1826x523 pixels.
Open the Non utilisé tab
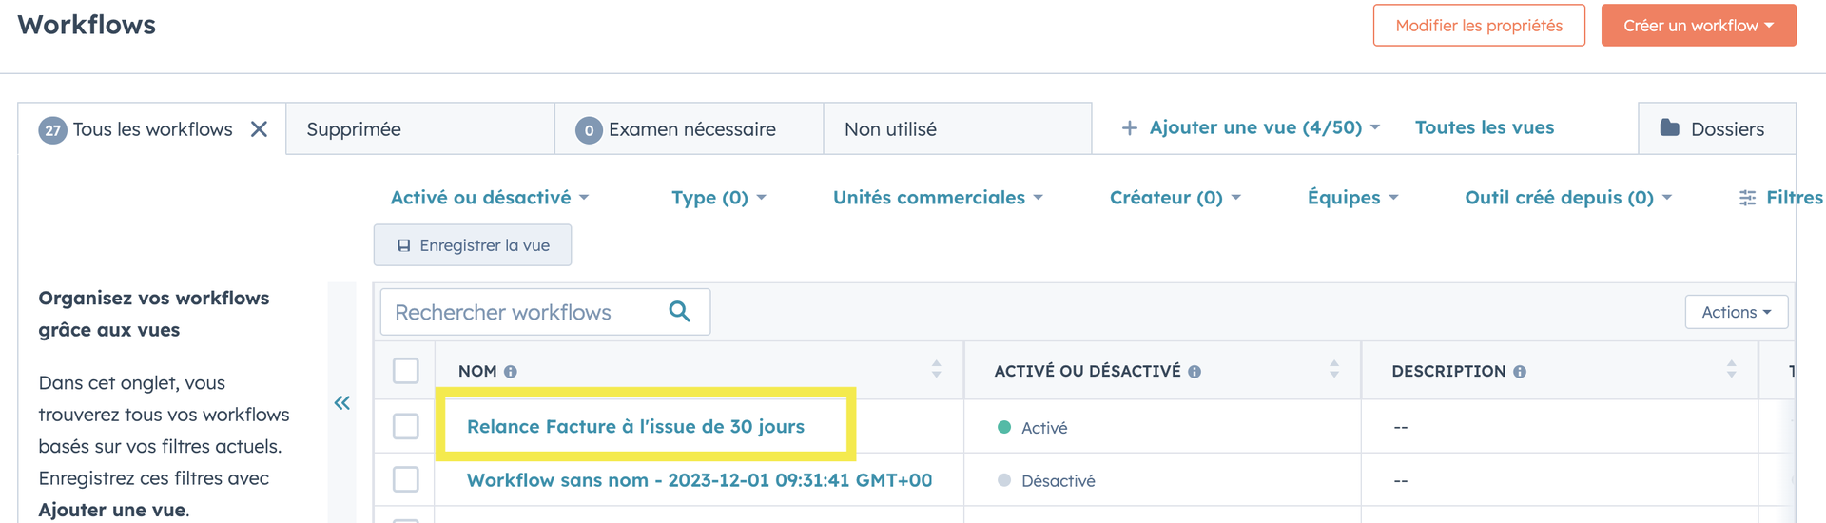(958, 129)
